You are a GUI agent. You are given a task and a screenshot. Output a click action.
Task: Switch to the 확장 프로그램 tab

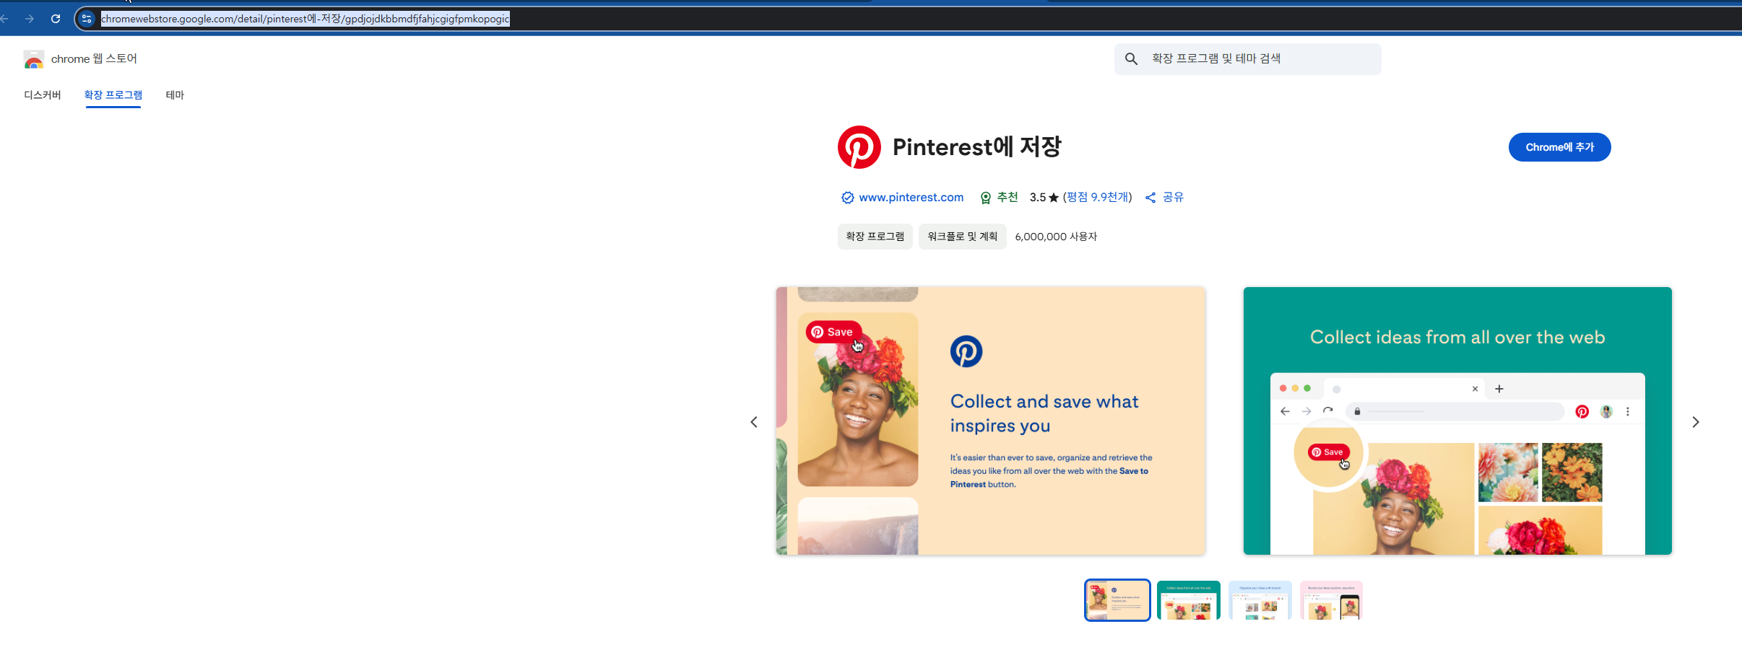pos(113,95)
